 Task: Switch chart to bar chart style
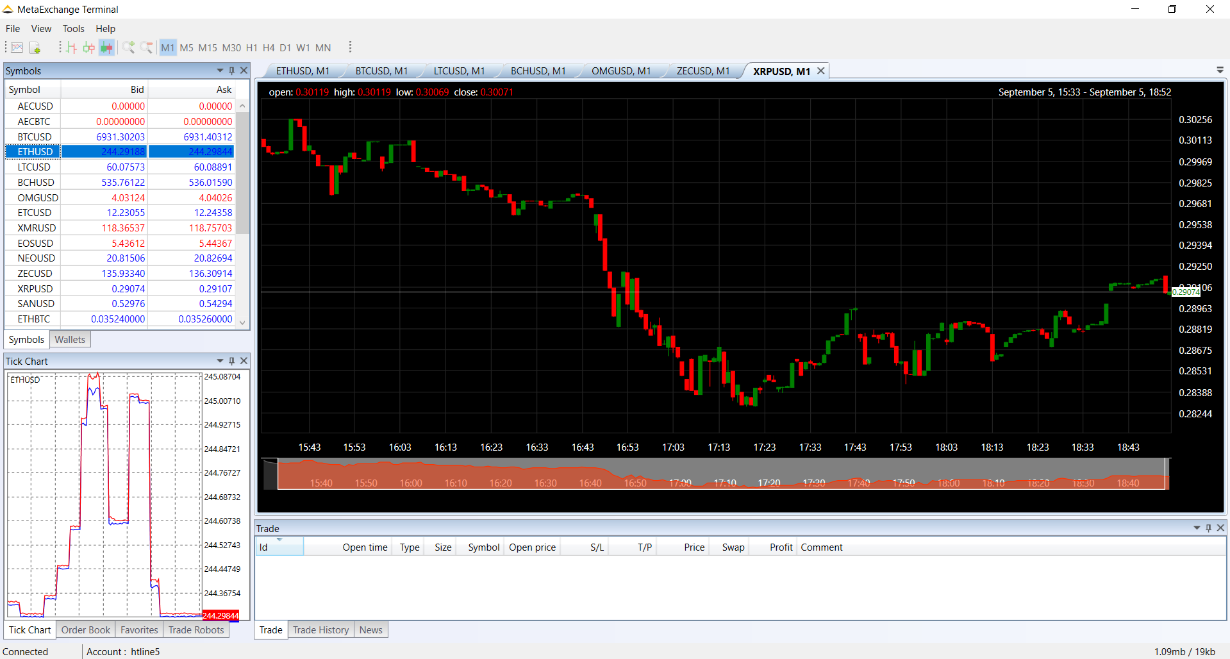tap(71, 47)
